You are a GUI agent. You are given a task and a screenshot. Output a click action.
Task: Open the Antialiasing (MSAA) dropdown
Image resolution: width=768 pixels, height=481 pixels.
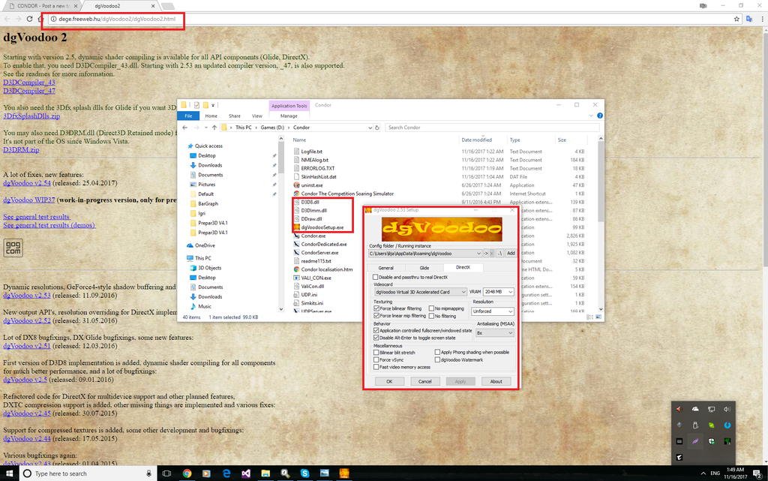click(x=510, y=333)
